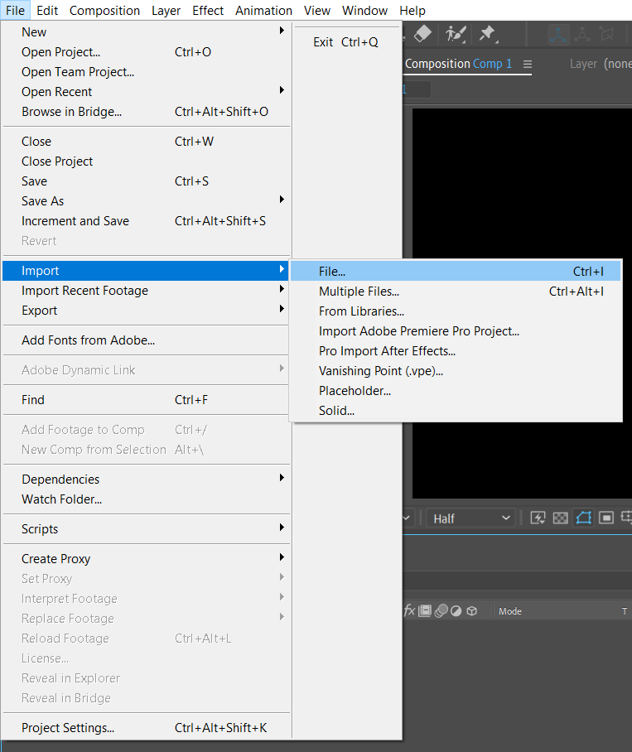Select Add Fonts from Adobe...

tap(147, 340)
